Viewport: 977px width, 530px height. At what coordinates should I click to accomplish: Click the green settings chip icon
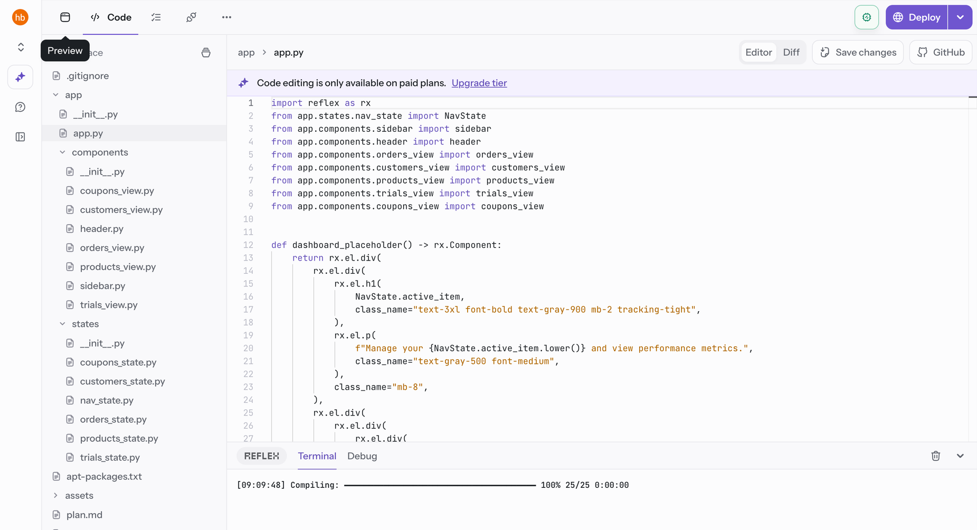(866, 17)
